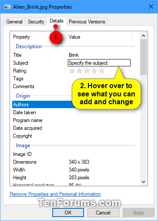Click the image file icon in title bar
This screenshot has width=158, height=221.
pos(7,7)
